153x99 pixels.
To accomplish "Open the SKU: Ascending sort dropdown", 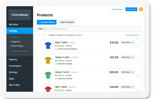I will 133,35.
